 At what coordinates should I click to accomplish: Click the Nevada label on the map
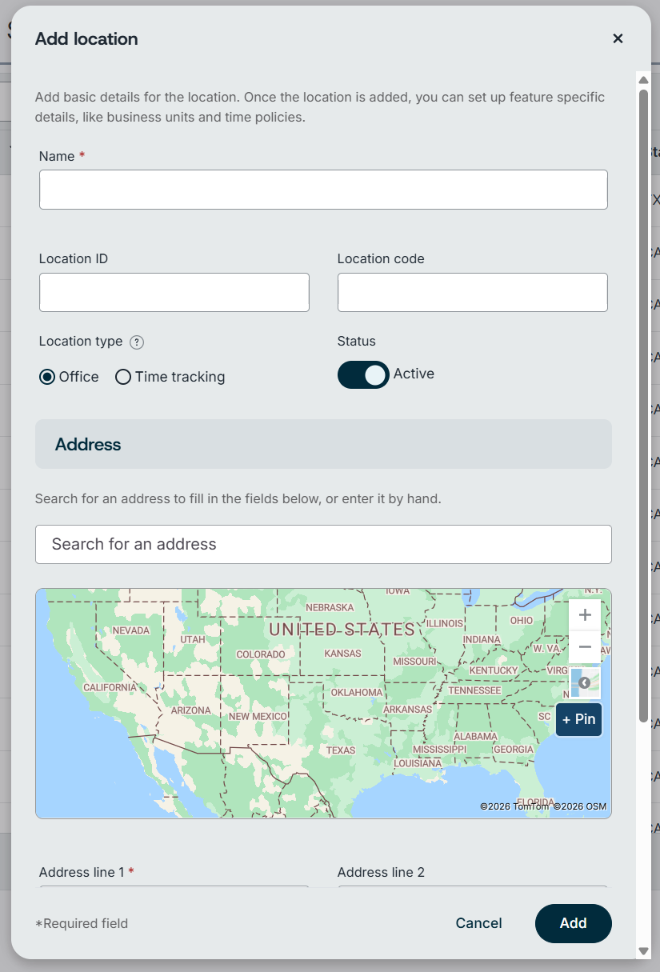pyautogui.click(x=130, y=630)
